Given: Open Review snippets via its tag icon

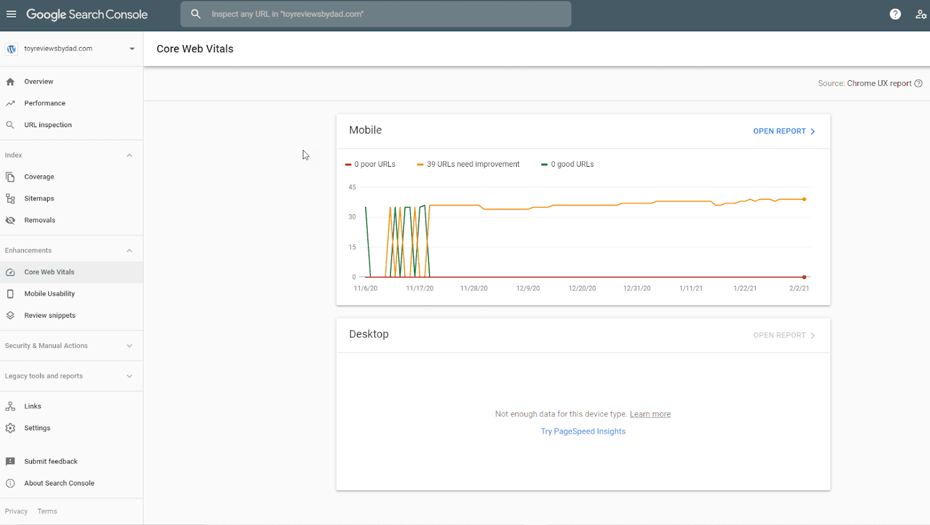Looking at the screenshot, I should [x=10, y=315].
